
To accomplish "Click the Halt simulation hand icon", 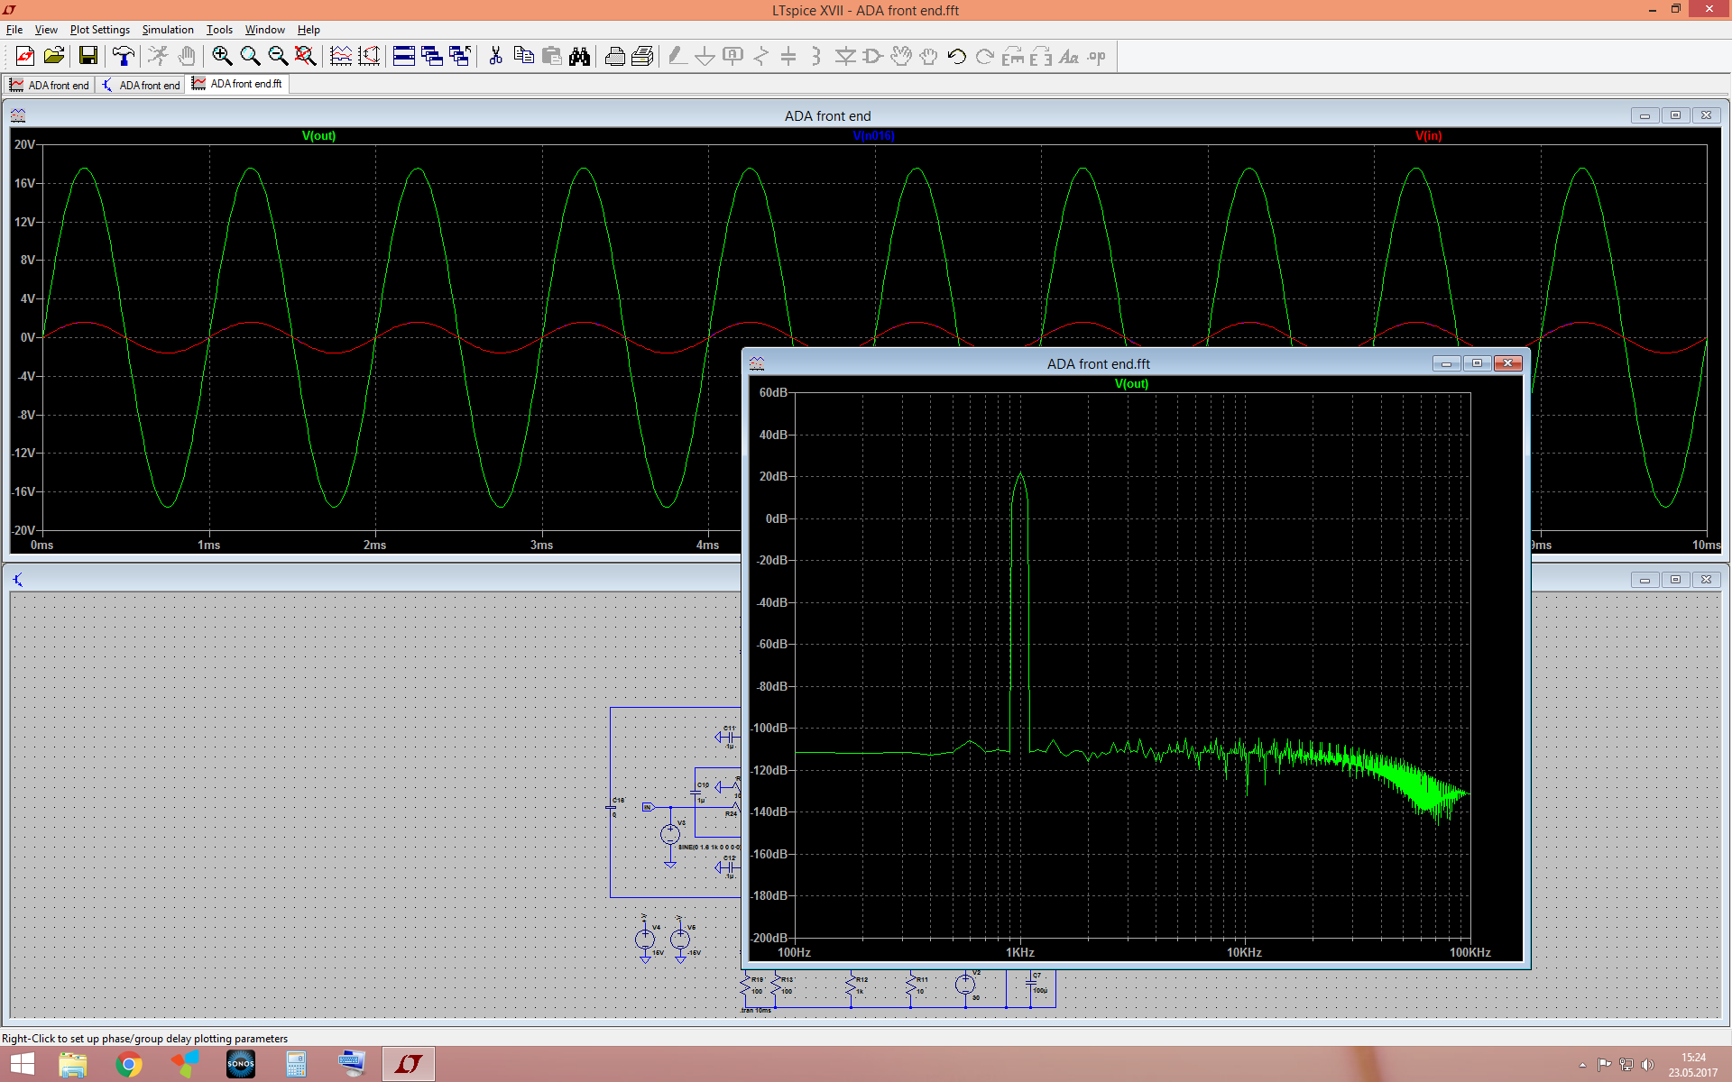I will (187, 57).
